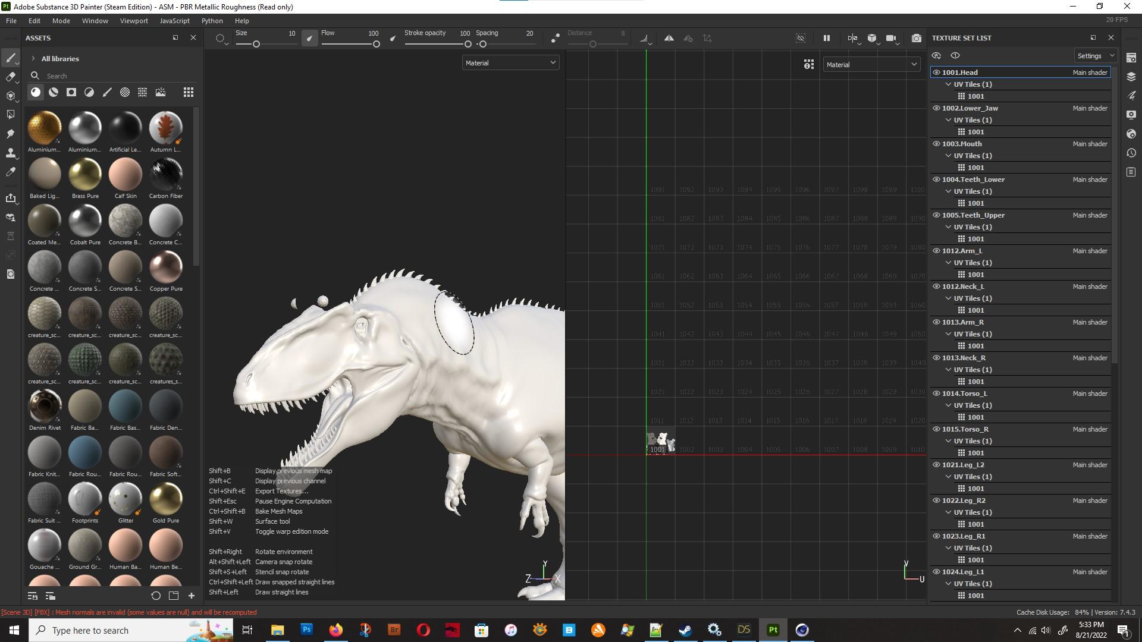
Task: Select the Gold Pure material thumbnail
Action: point(165,498)
